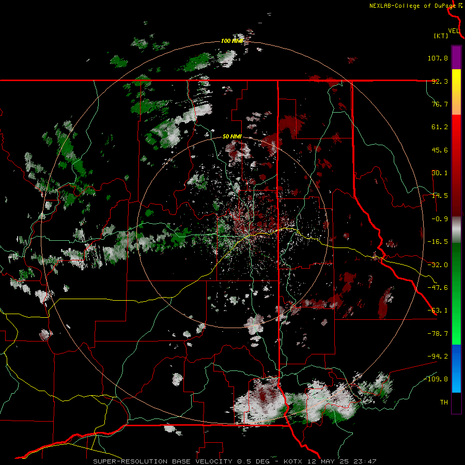Click the blue segment of velocity color bar
465x465 pixels.
(x=456, y=368)
